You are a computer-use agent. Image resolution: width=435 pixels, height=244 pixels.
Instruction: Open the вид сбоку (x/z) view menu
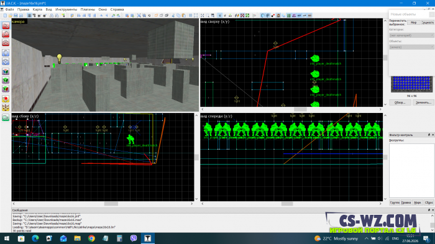coord(25,116)
